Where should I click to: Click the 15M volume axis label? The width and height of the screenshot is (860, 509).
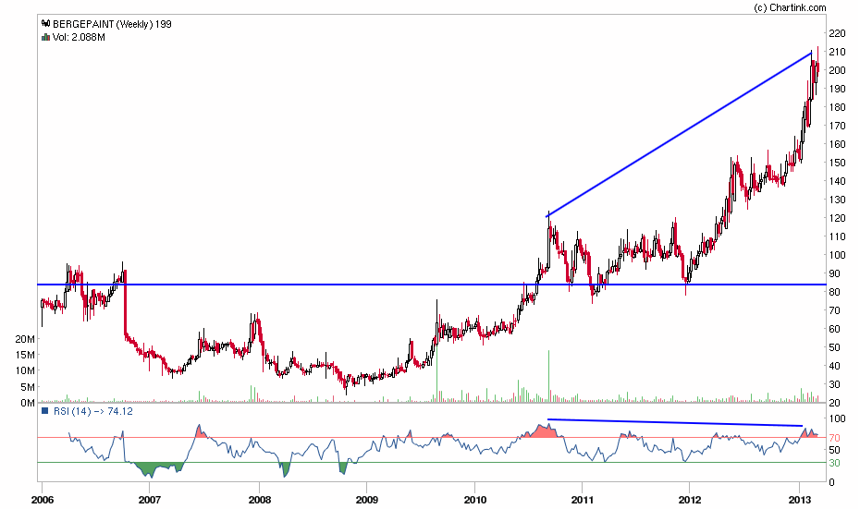pyautogui.click(x=25, y=355)
